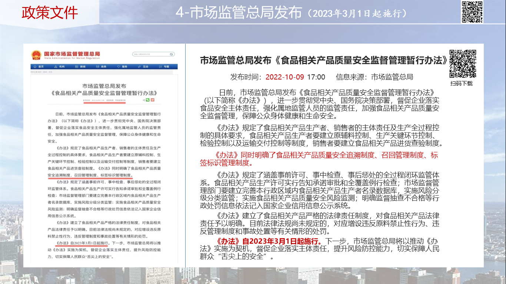Image resolution: width=506 pixels, height=284 pixels.
Task: Click bold heading 市场监管总局发布《食品相关产品质量安全监督管理暂行办法》
Action: [324, 60]
